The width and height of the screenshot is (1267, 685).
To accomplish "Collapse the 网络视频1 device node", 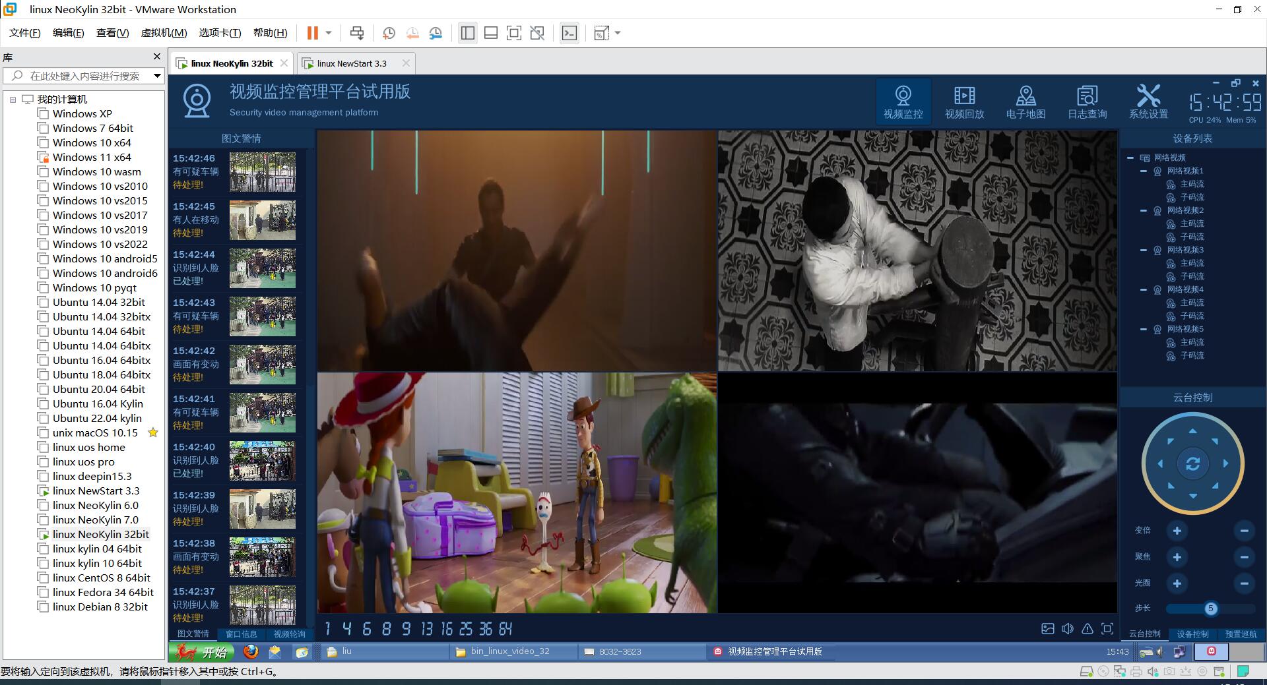I will pos(1144,171).
